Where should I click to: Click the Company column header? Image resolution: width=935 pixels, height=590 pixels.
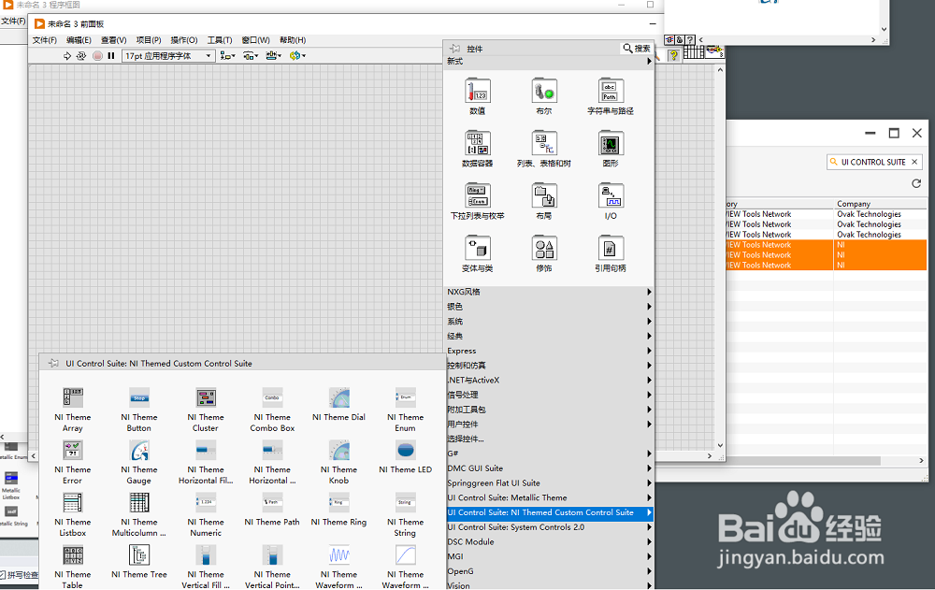click(880, 204)
